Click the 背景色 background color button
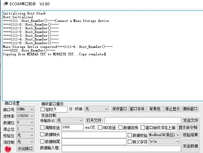Viewport: 203px width, 153px height. point(155,109)
